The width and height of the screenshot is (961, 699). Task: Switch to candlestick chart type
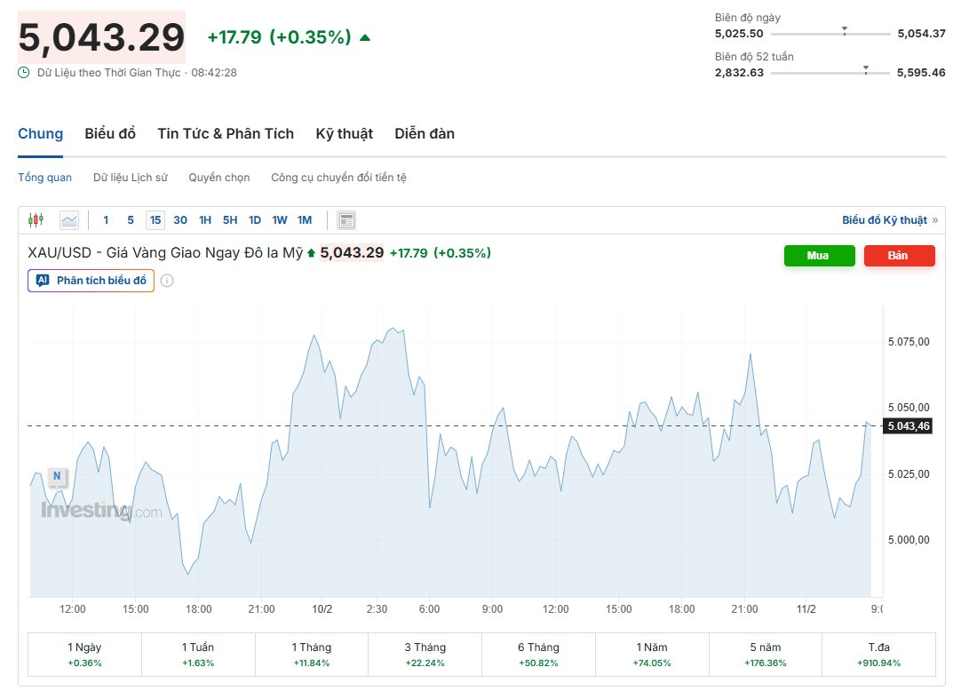(x=36, y=220)
